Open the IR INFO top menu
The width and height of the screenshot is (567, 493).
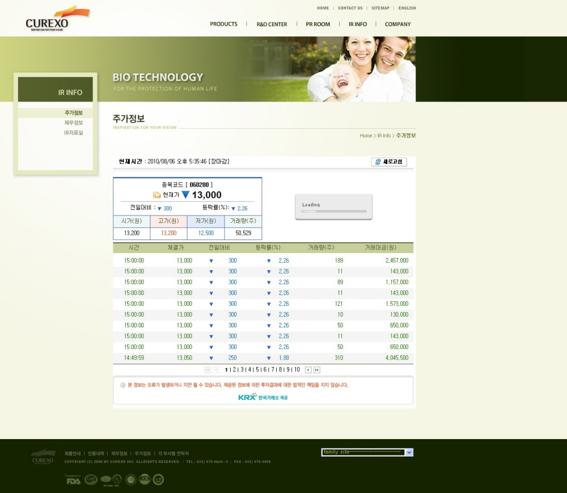[x=357, y=24]
